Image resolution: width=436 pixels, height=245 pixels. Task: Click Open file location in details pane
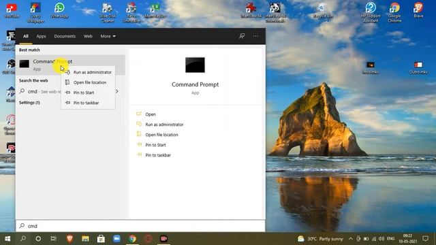161,135
